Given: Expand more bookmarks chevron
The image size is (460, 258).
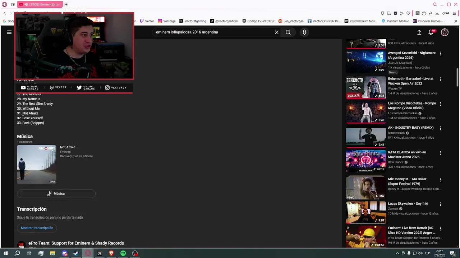Looking at the screenshot, I should (x=456, y=21).
